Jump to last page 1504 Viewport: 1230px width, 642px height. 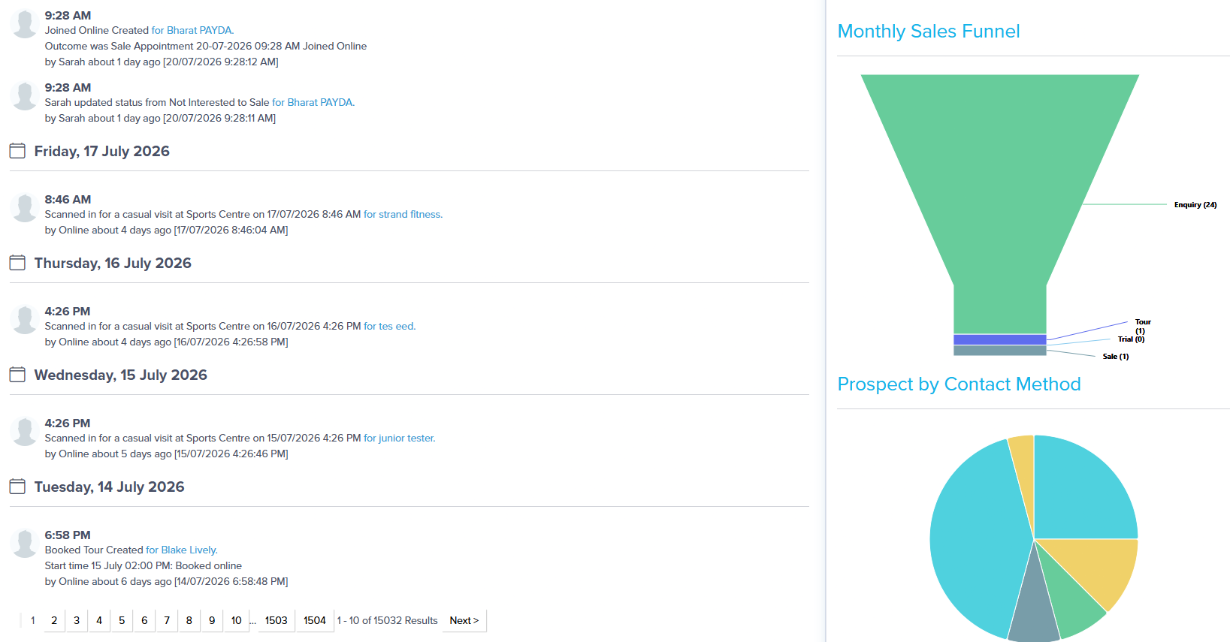315,621
